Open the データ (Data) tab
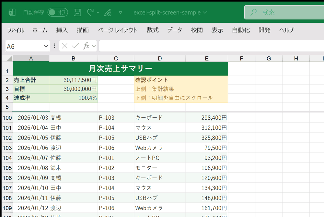This screenshot has height=217, width=324. click(x=175, y=30)
